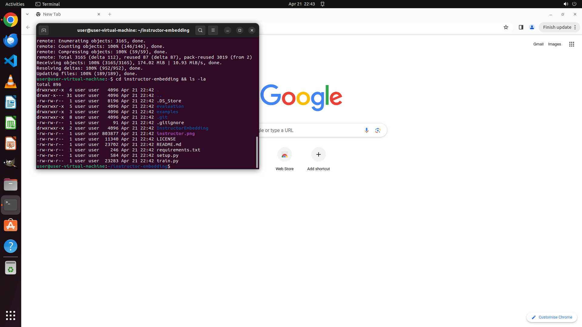The height and width of the screenshot is (327, 582).
Task: Open Visual Studio Code from dock
Action: (11, 61)
